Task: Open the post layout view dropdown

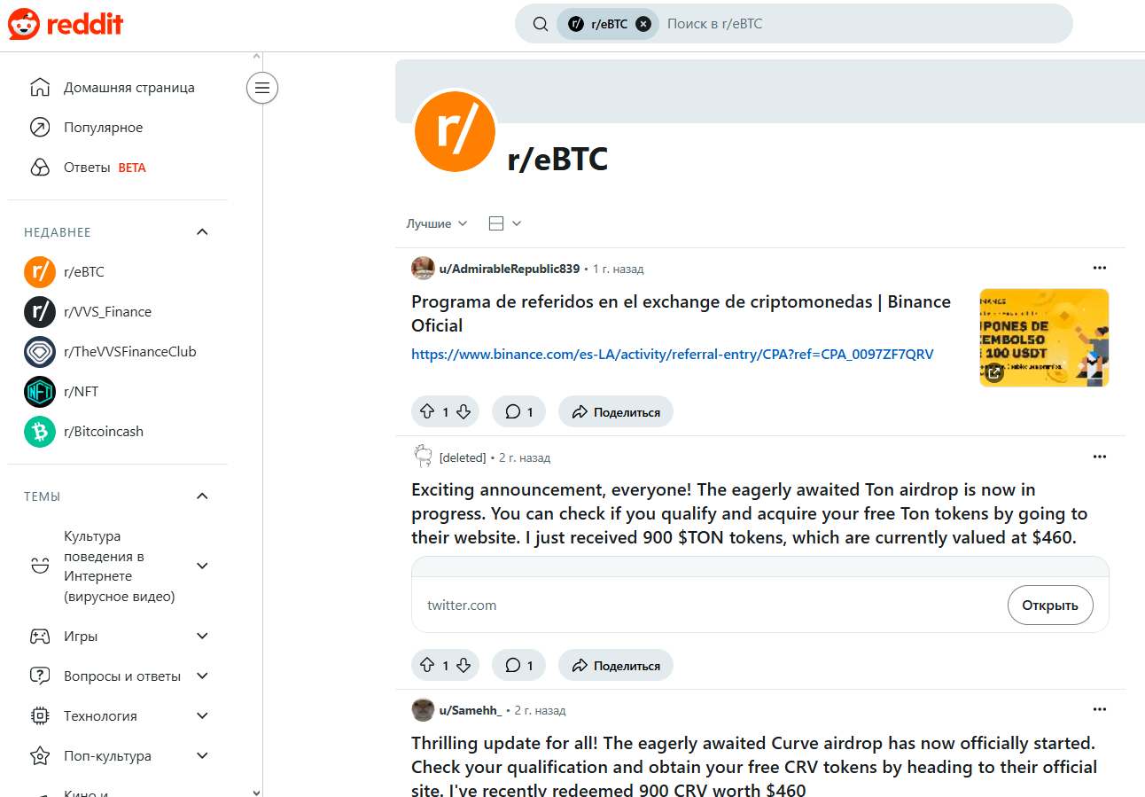Action: point(505,223)
